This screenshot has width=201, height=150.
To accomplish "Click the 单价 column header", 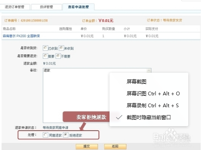I will pyautogui.click(x=84, y=29).
